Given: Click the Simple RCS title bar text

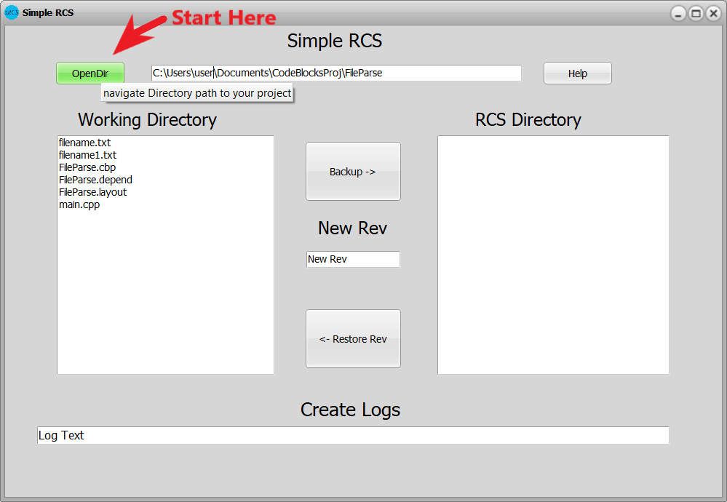Looking at the screenshot, I should 48,13.
